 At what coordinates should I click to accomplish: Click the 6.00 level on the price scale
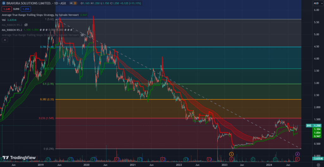point(316,10)
